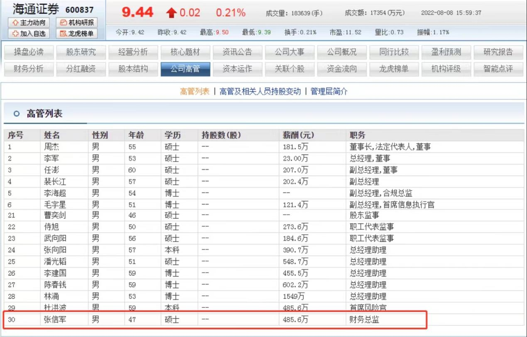527x337 pixels.
Task: Click the current price 9.44
Action: click(137, 12)
